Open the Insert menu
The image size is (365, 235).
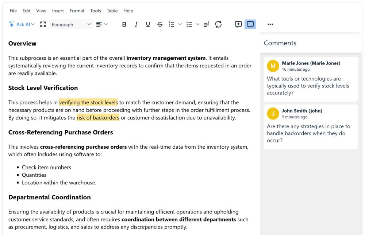[x=58, y=11]
